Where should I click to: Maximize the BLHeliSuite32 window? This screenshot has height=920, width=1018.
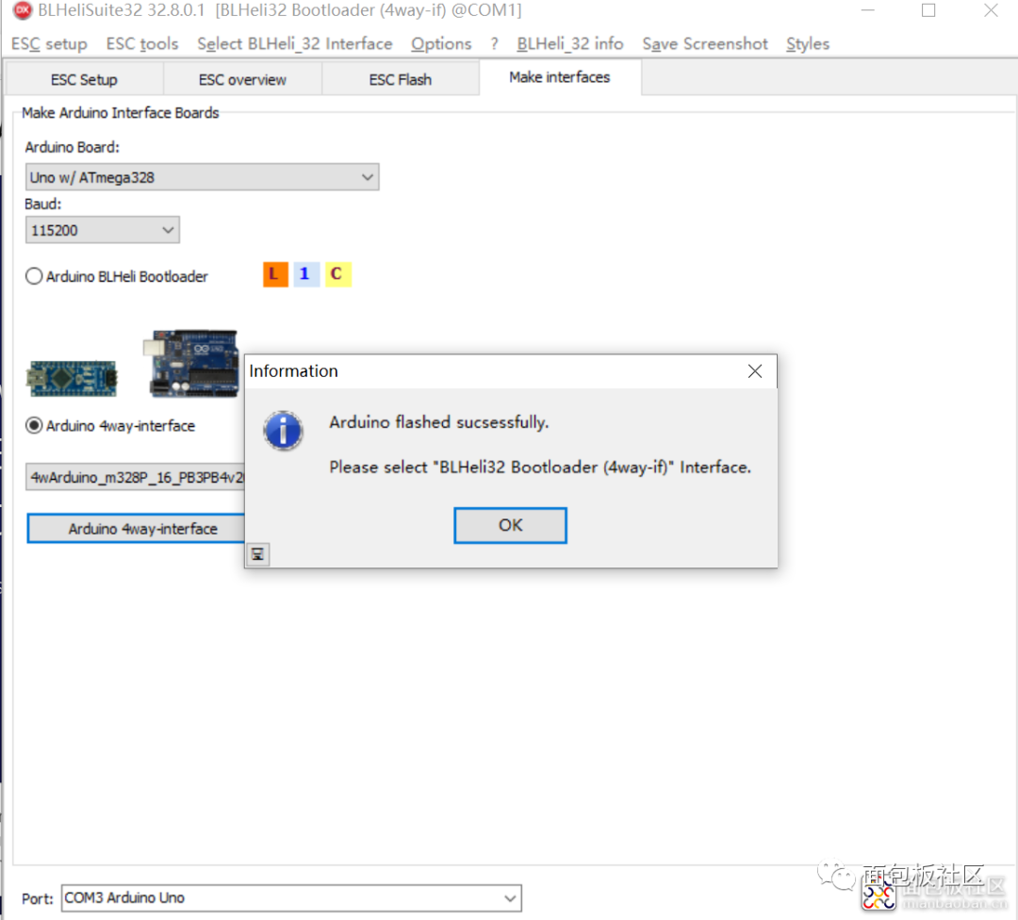pos(928,10)
